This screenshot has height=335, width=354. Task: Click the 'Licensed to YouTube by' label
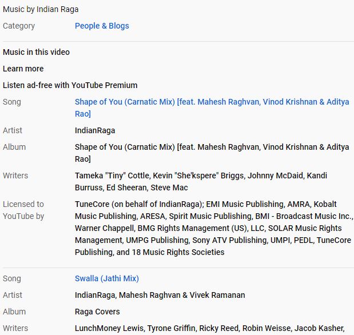point(23,210)
